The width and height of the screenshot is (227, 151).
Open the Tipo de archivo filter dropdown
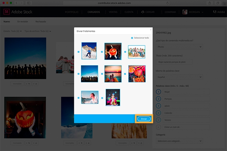pos(38,31)
